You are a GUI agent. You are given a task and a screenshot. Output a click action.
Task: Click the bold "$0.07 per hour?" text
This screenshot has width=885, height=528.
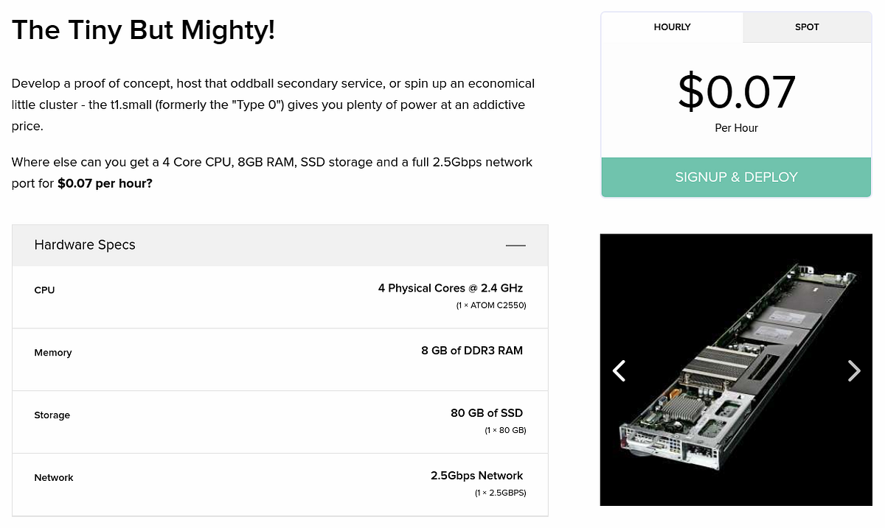pyautogui.click(x=105, y=183)
